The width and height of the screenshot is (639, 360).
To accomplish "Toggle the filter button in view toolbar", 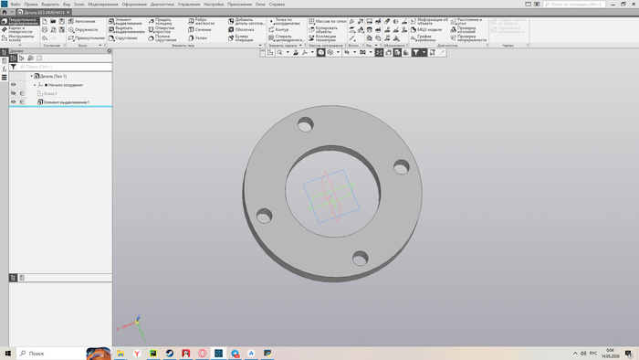I will (415, 53).
